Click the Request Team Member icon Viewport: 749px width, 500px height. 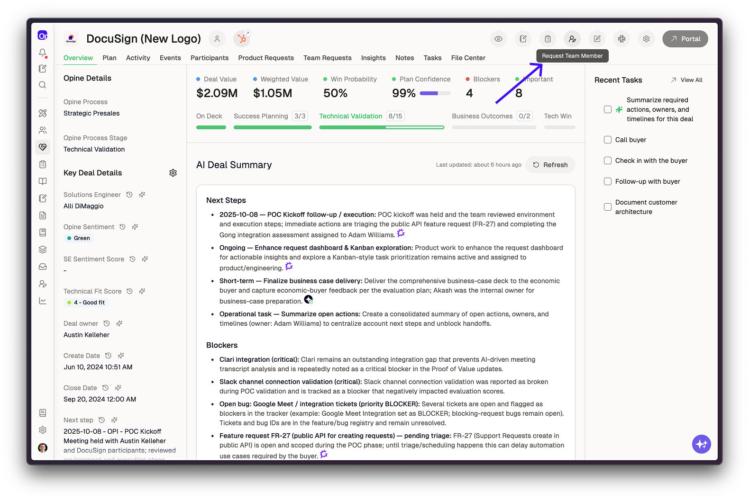pos(572,39)
